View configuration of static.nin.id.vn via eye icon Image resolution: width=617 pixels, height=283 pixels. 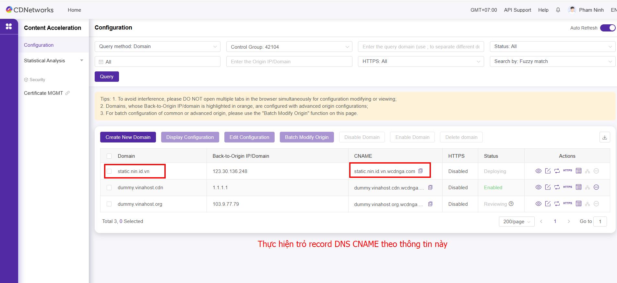pos(539,171)
